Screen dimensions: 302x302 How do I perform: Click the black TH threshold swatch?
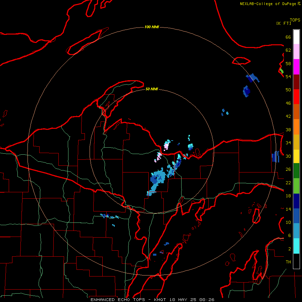296,261
